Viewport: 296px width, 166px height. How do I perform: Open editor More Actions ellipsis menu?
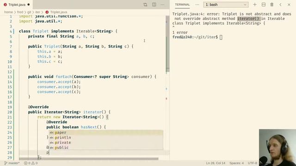[162, 5]
